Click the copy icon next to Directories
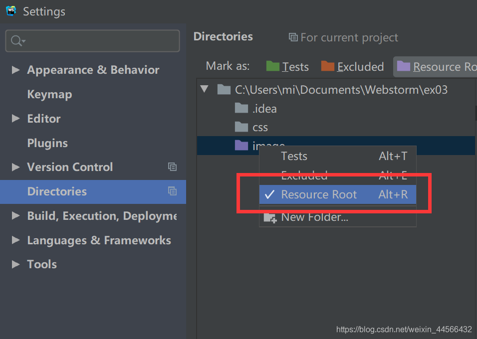The height and width of the screenshot is (339, 477). pyautogui.click(x=172, y=191)
